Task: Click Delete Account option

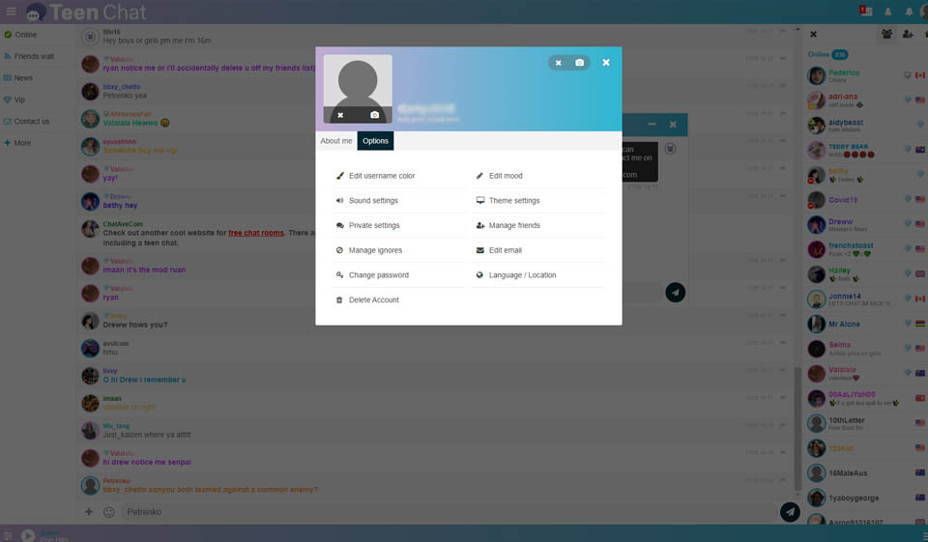Action: point(373,300)
